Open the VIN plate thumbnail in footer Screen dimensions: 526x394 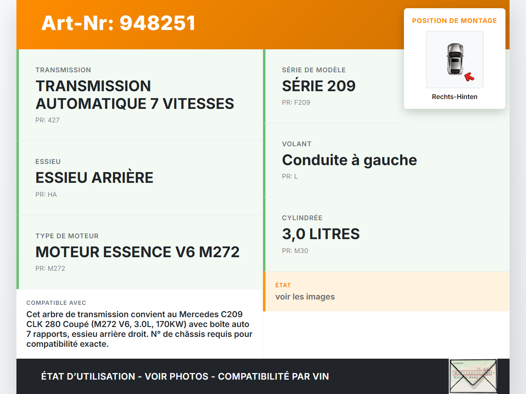[x=473, y=376]
